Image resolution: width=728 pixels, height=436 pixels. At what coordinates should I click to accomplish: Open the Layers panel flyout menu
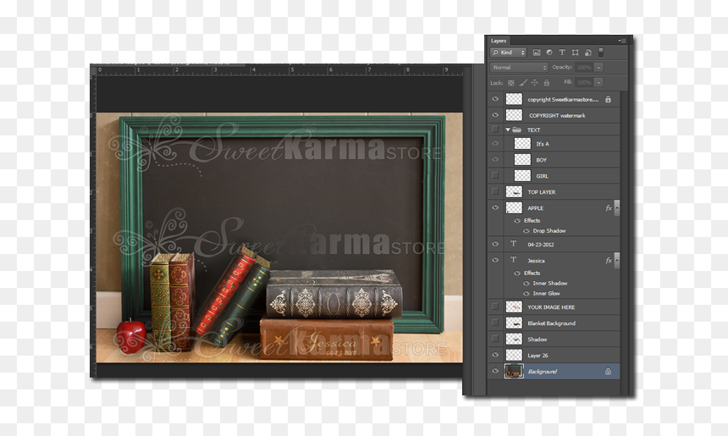(622, 41)
